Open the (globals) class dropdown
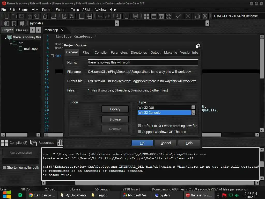The height and width of the screenshot is (199, 265). [117, 23]
